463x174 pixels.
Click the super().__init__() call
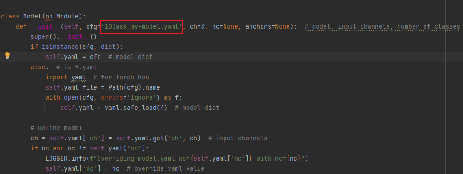(63, 37)
